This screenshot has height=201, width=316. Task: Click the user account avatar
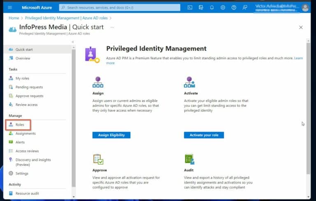(305, 8)
